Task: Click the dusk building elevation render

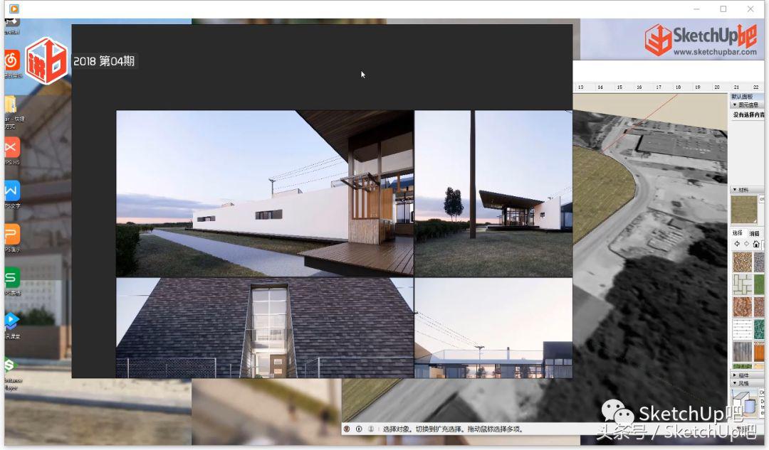Action: (493, 328)
